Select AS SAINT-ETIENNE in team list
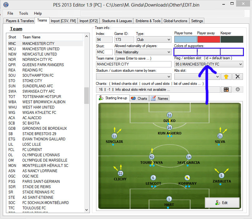 coord(46,197)
